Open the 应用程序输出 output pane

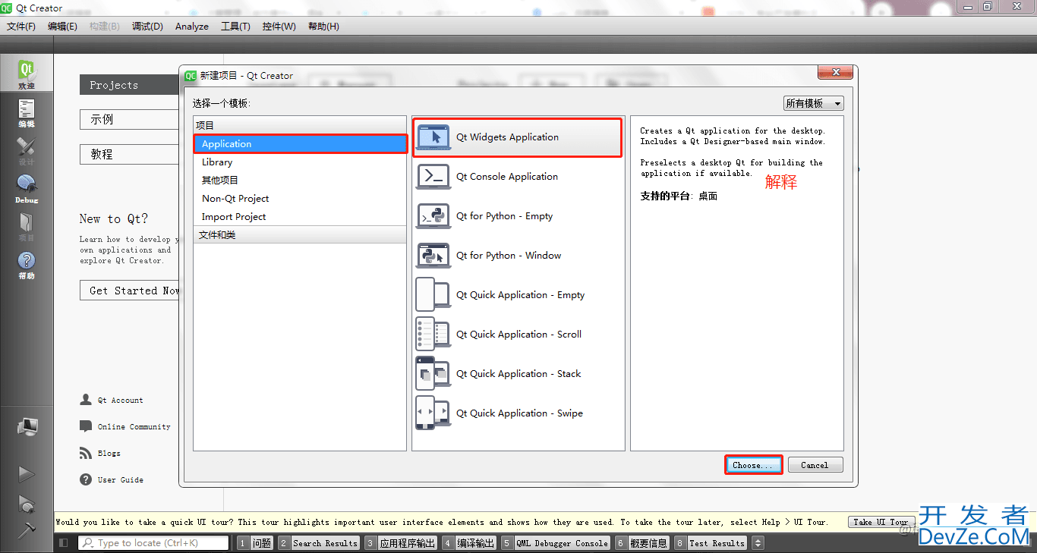(x=400, y=543)
